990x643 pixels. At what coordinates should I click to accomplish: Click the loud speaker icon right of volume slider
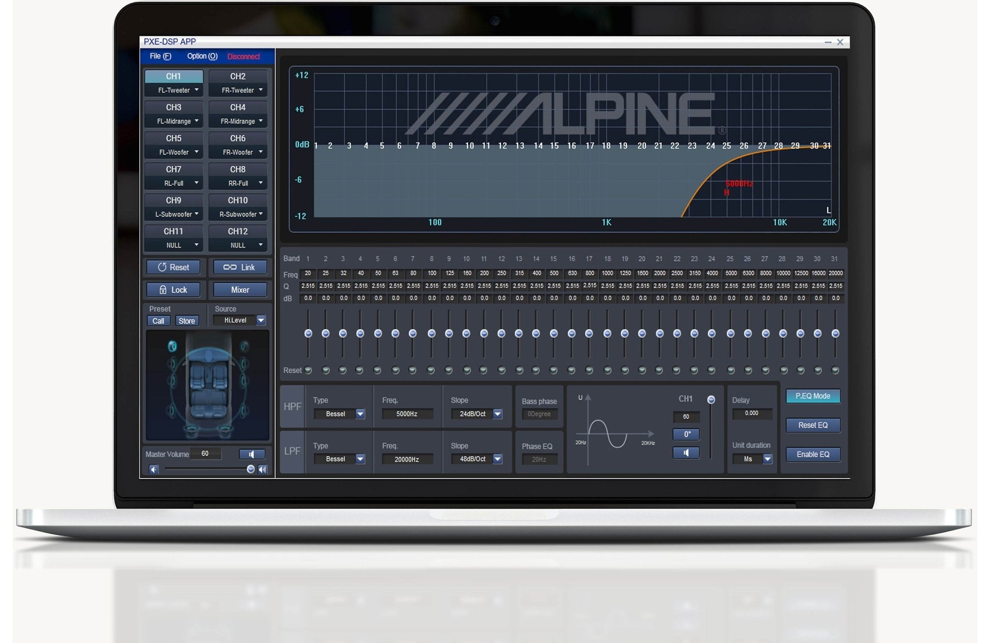click(262, 469)
